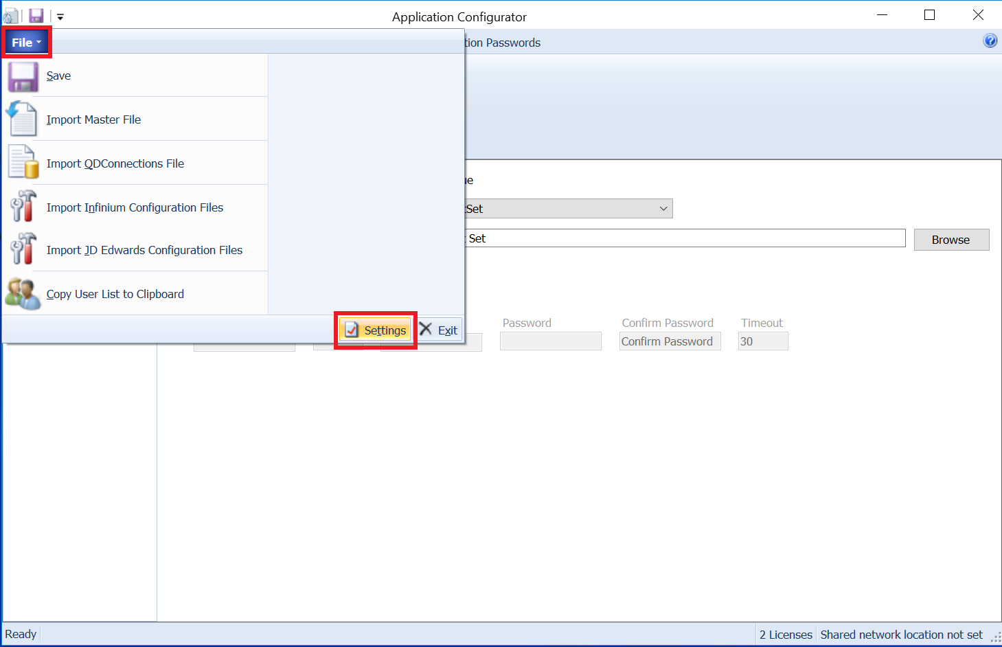This screenshot has width=1002, height=647.
Task: Click the application icon in the title bar
Action: (x=10, y=16)
